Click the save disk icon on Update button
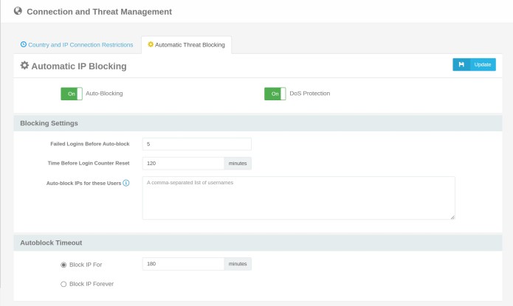The height and width of the screenshot is (306, 513). 461,65
